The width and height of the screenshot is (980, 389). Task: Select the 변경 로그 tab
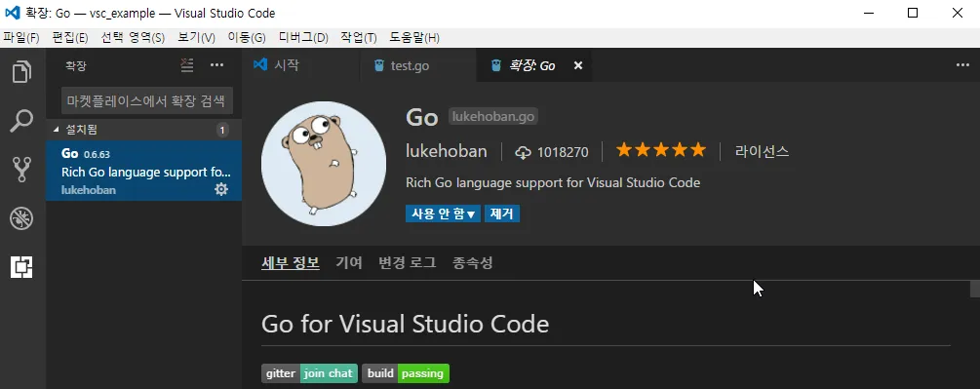pyautogui.click(x=408, y=263)
